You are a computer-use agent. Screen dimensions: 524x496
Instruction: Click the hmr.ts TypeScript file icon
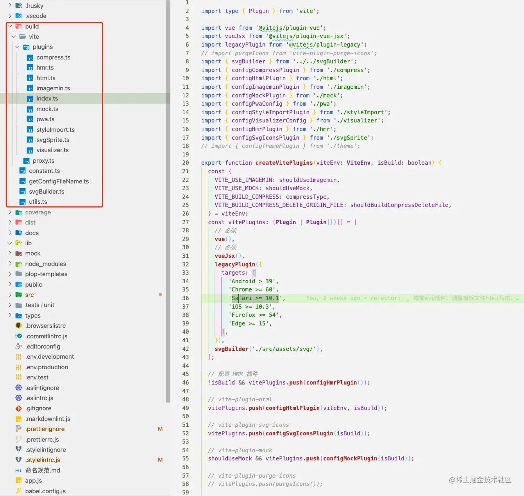pos(30,68)
